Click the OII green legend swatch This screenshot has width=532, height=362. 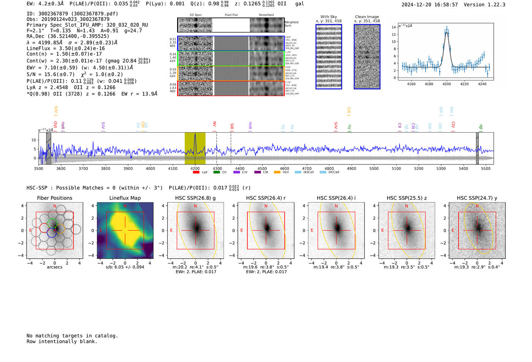click(x=216, y=172)
